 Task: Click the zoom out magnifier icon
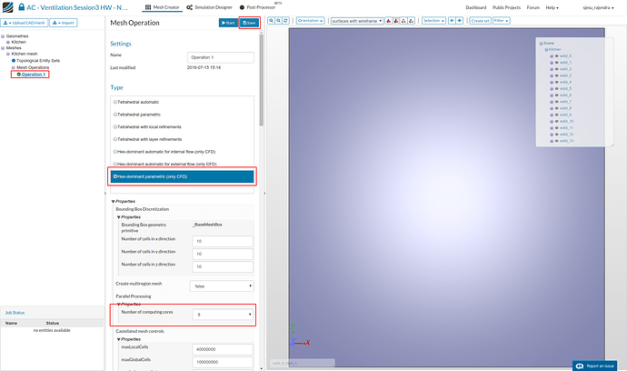(279, 20)
